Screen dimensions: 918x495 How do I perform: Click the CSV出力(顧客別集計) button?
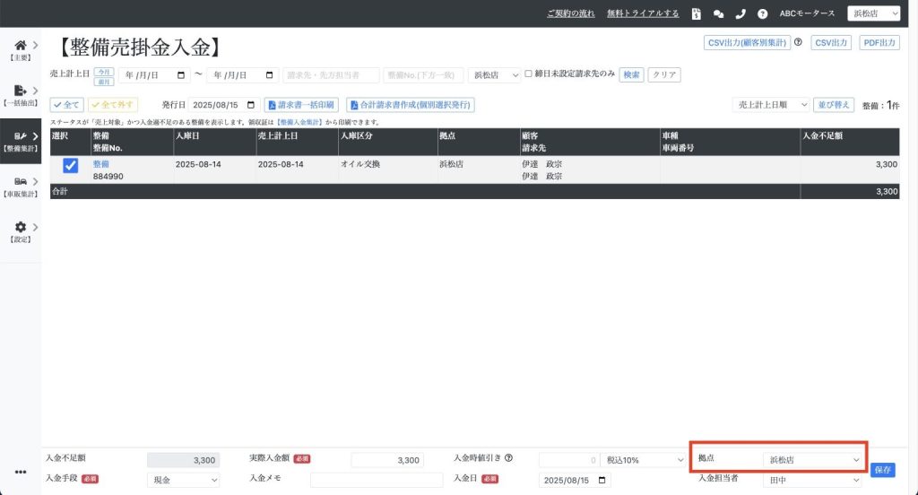747,42
